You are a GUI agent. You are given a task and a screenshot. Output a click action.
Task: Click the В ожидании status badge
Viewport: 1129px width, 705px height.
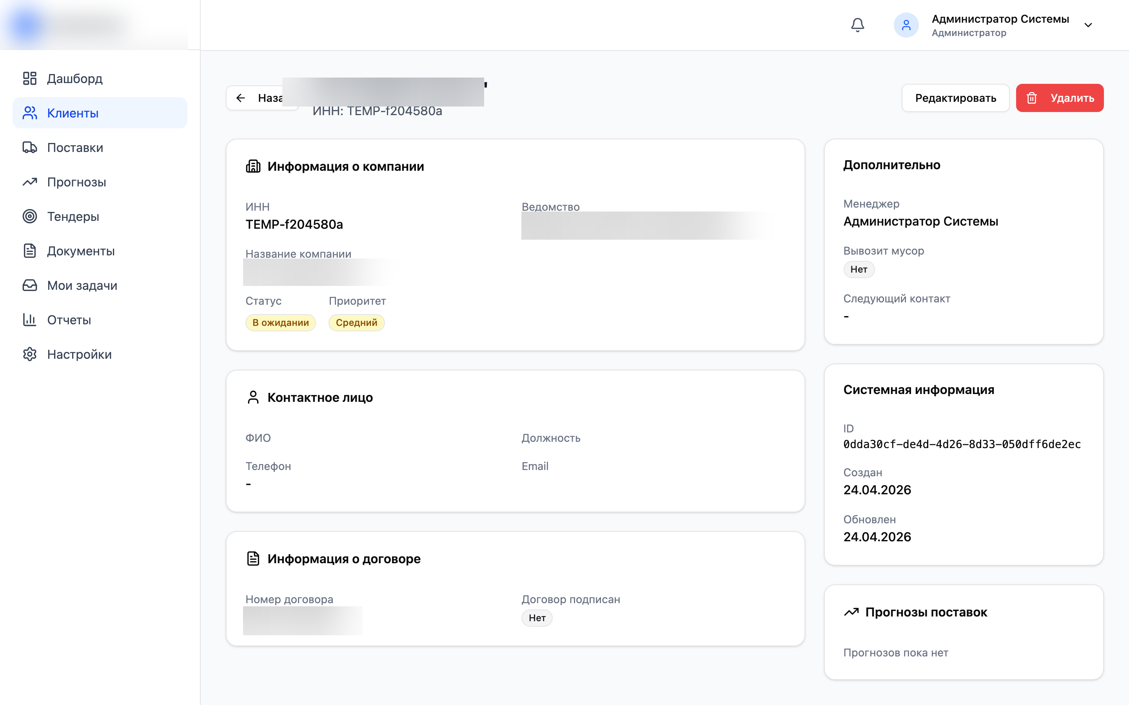280,323
